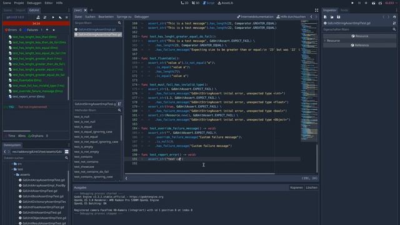The height and width of the screenshot is (225, 400).
Task: Open left dock options menu
Action: coord(69,10)
